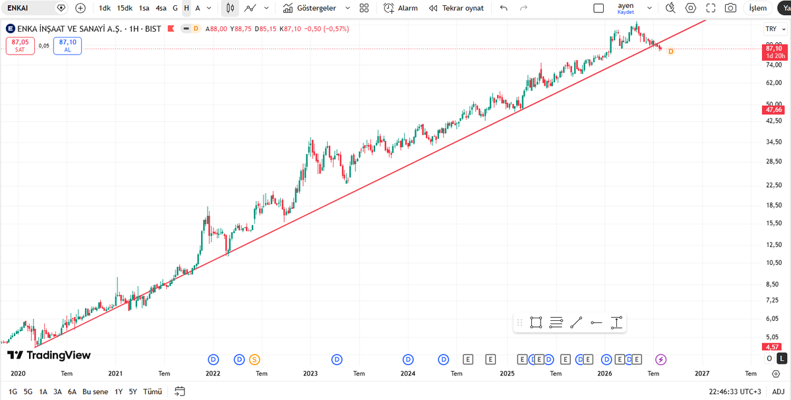Undo the last chart action
791x400 pixels.
(x=504, y=8)
